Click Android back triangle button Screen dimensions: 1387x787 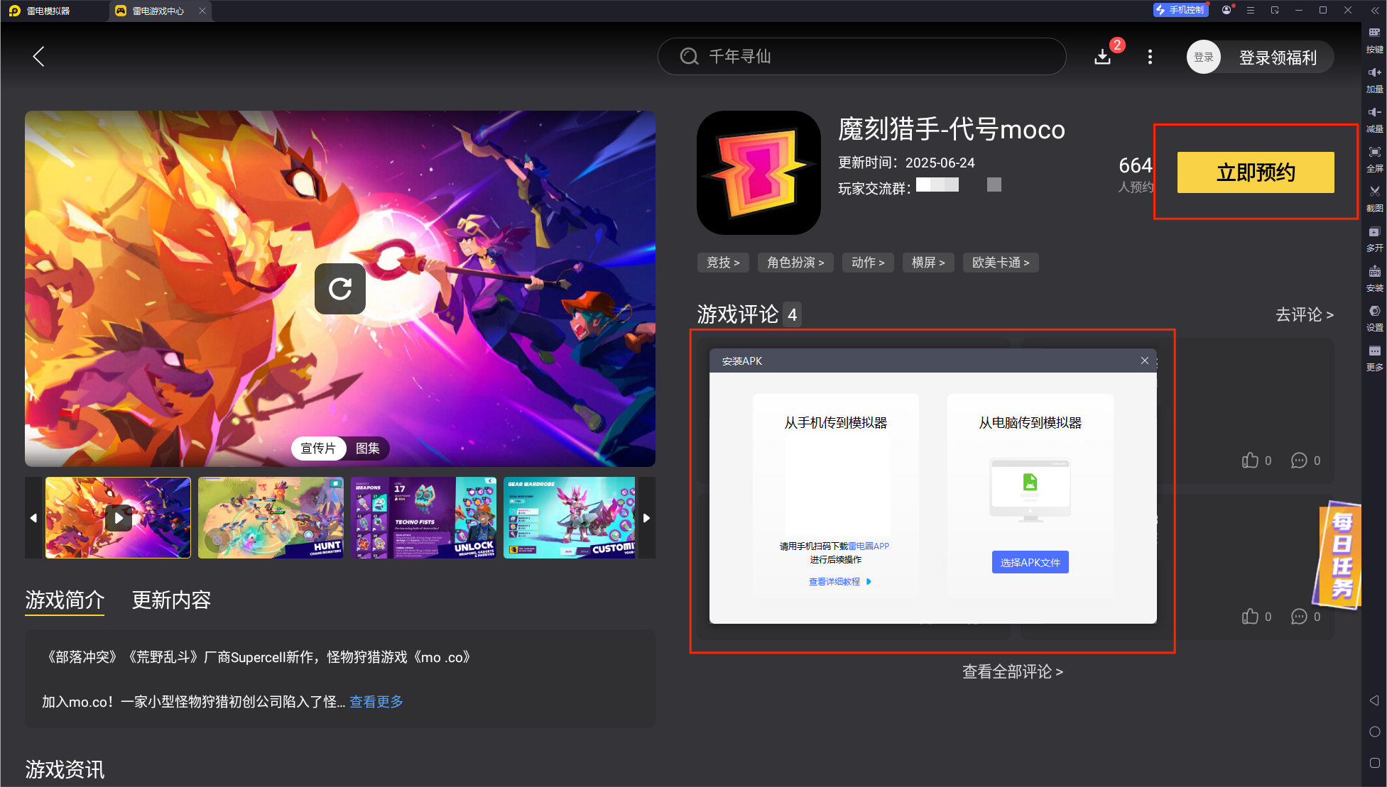tap(1374, 700)
